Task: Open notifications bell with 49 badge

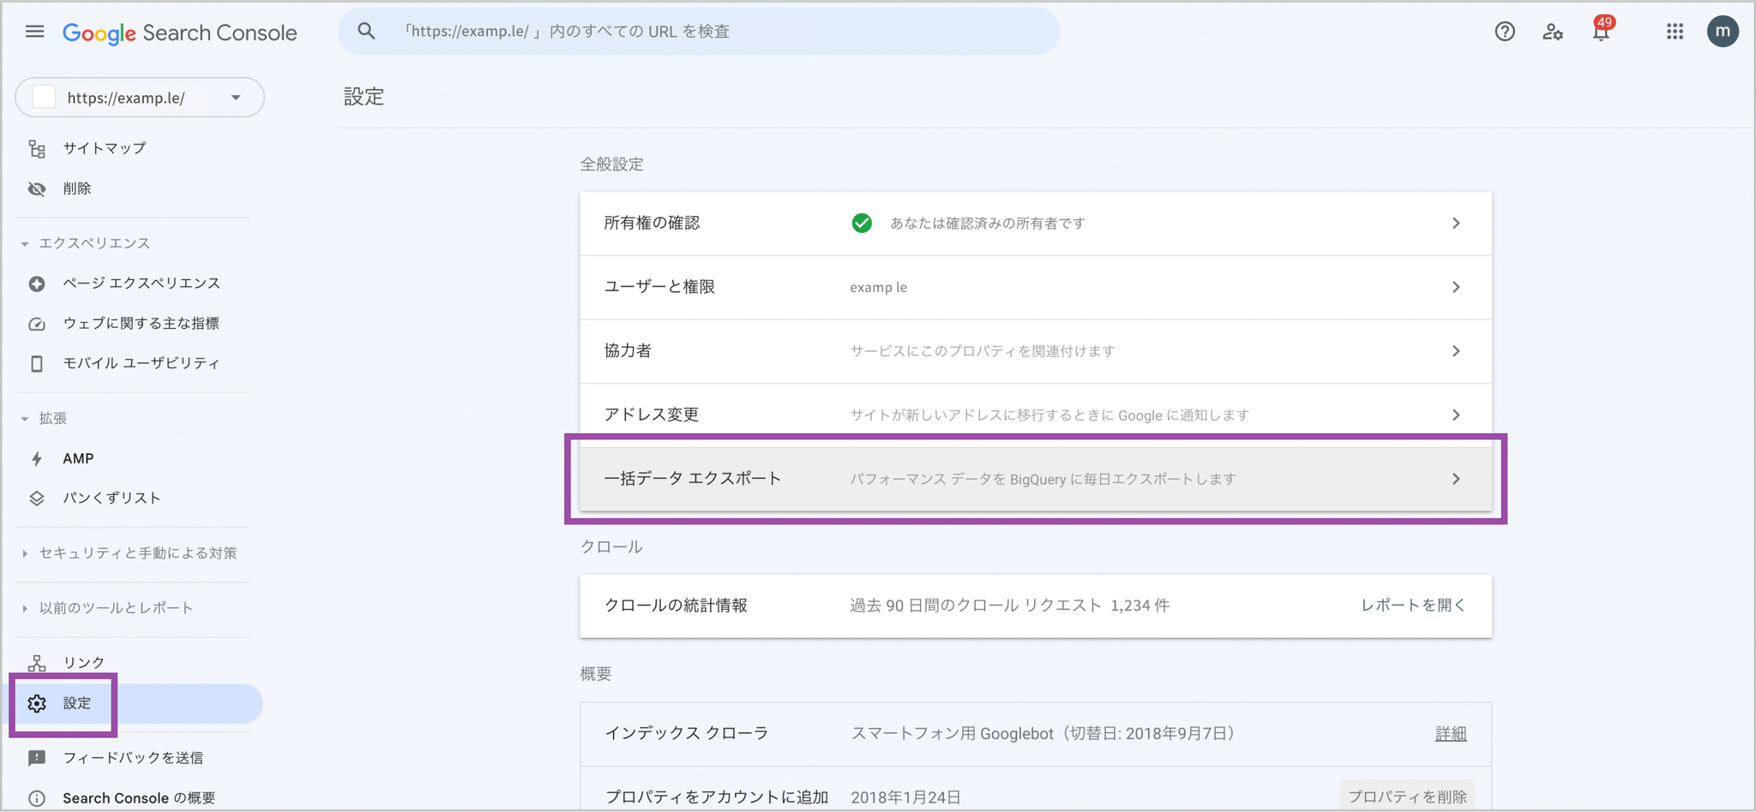Action: [x=1601, y=30]
